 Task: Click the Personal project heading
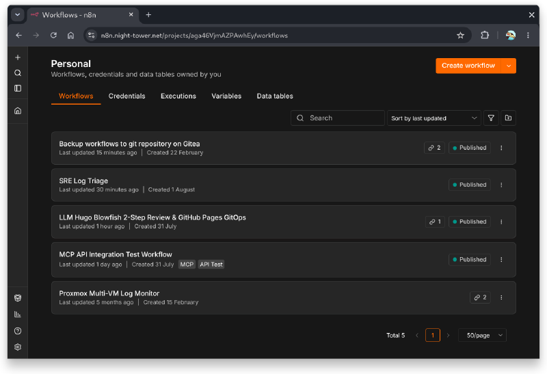71,64
